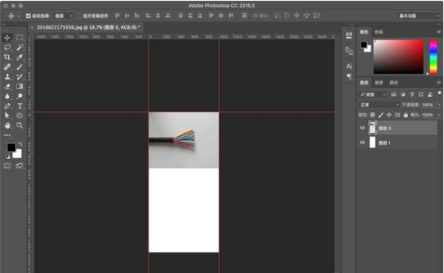Open the layer filter type dropdown
The width and height of the screenshot is (444, 273).
[x=372, y=95]
